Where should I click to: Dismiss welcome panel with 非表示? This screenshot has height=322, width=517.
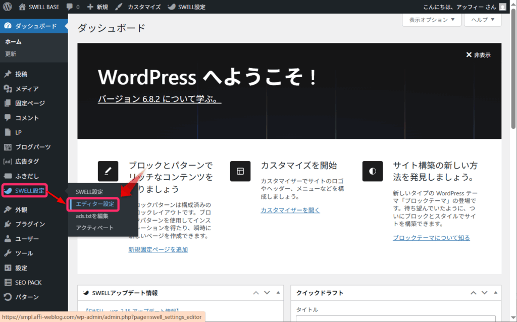click(x=478, y=55)
